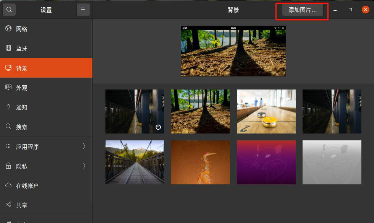Click the share icon beside 共享
The width and height of the screenshot is (374, 223).
point(8,205)
